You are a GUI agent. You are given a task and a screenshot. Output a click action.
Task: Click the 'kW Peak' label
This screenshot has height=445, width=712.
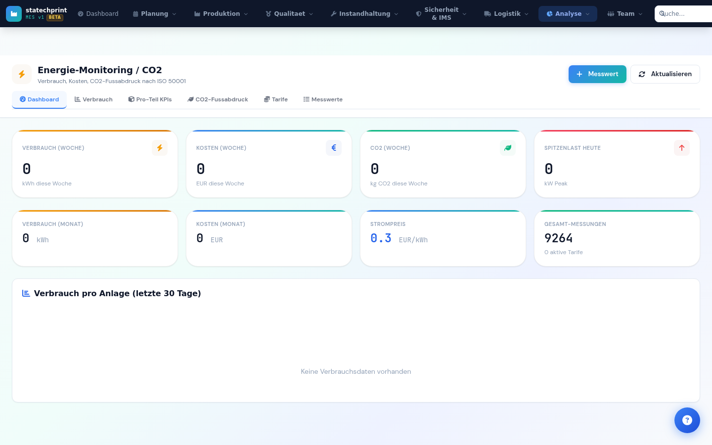point(556,183)
